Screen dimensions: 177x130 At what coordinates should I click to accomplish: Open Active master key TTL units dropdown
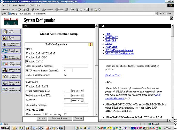82,91
